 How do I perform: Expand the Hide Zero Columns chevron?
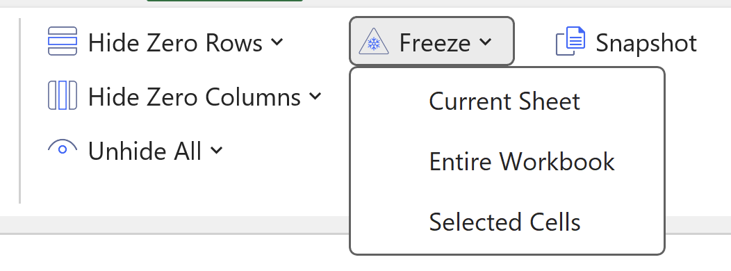315,96
